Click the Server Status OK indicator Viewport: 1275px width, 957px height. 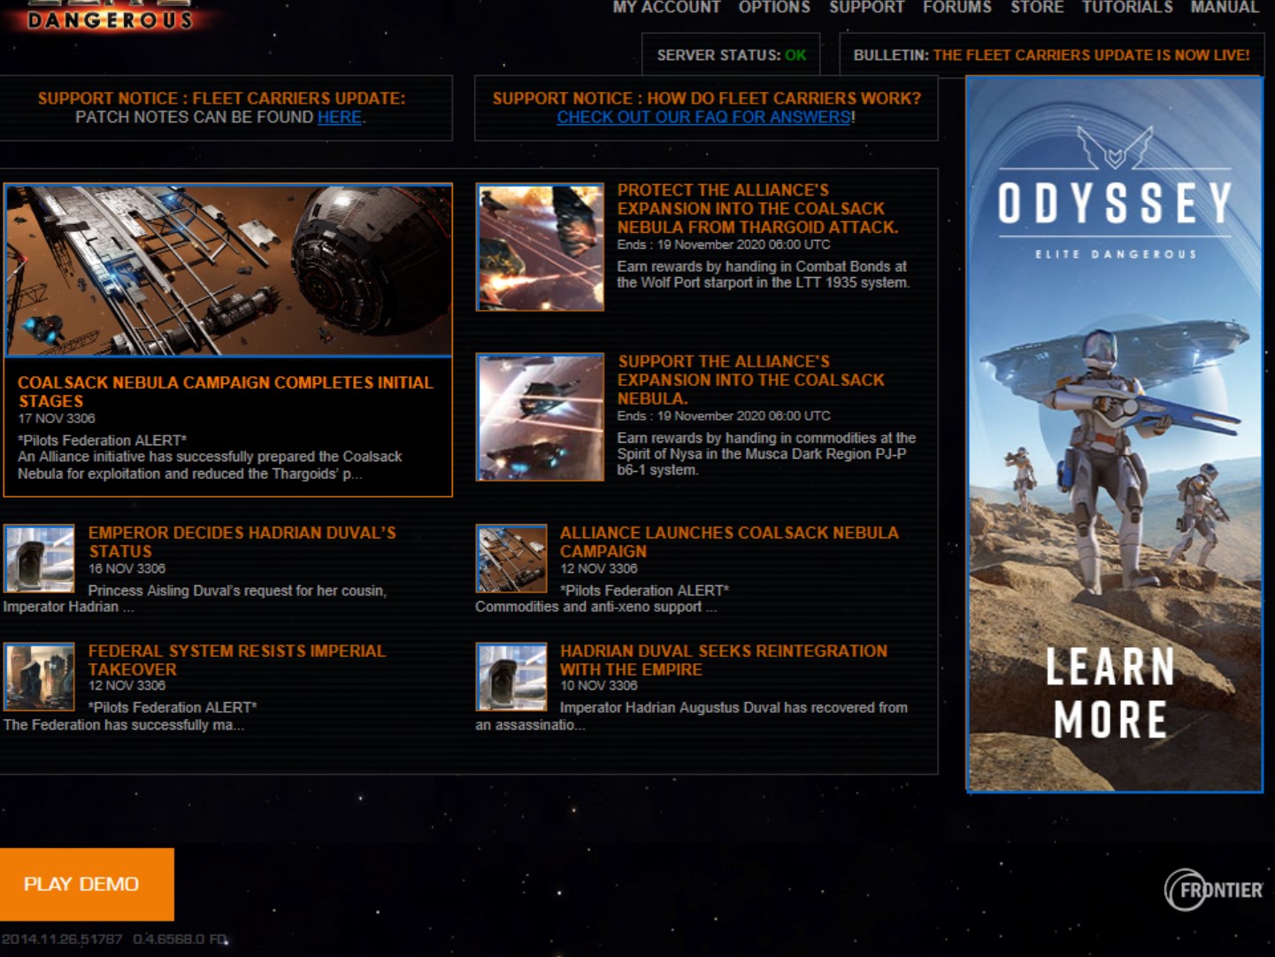732,55
